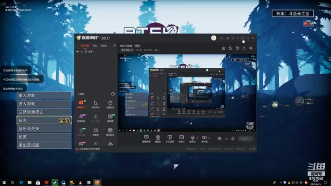Select the 全屏 1 source row
The height and width of the screenshot is (186, 331).
(96, 51)
